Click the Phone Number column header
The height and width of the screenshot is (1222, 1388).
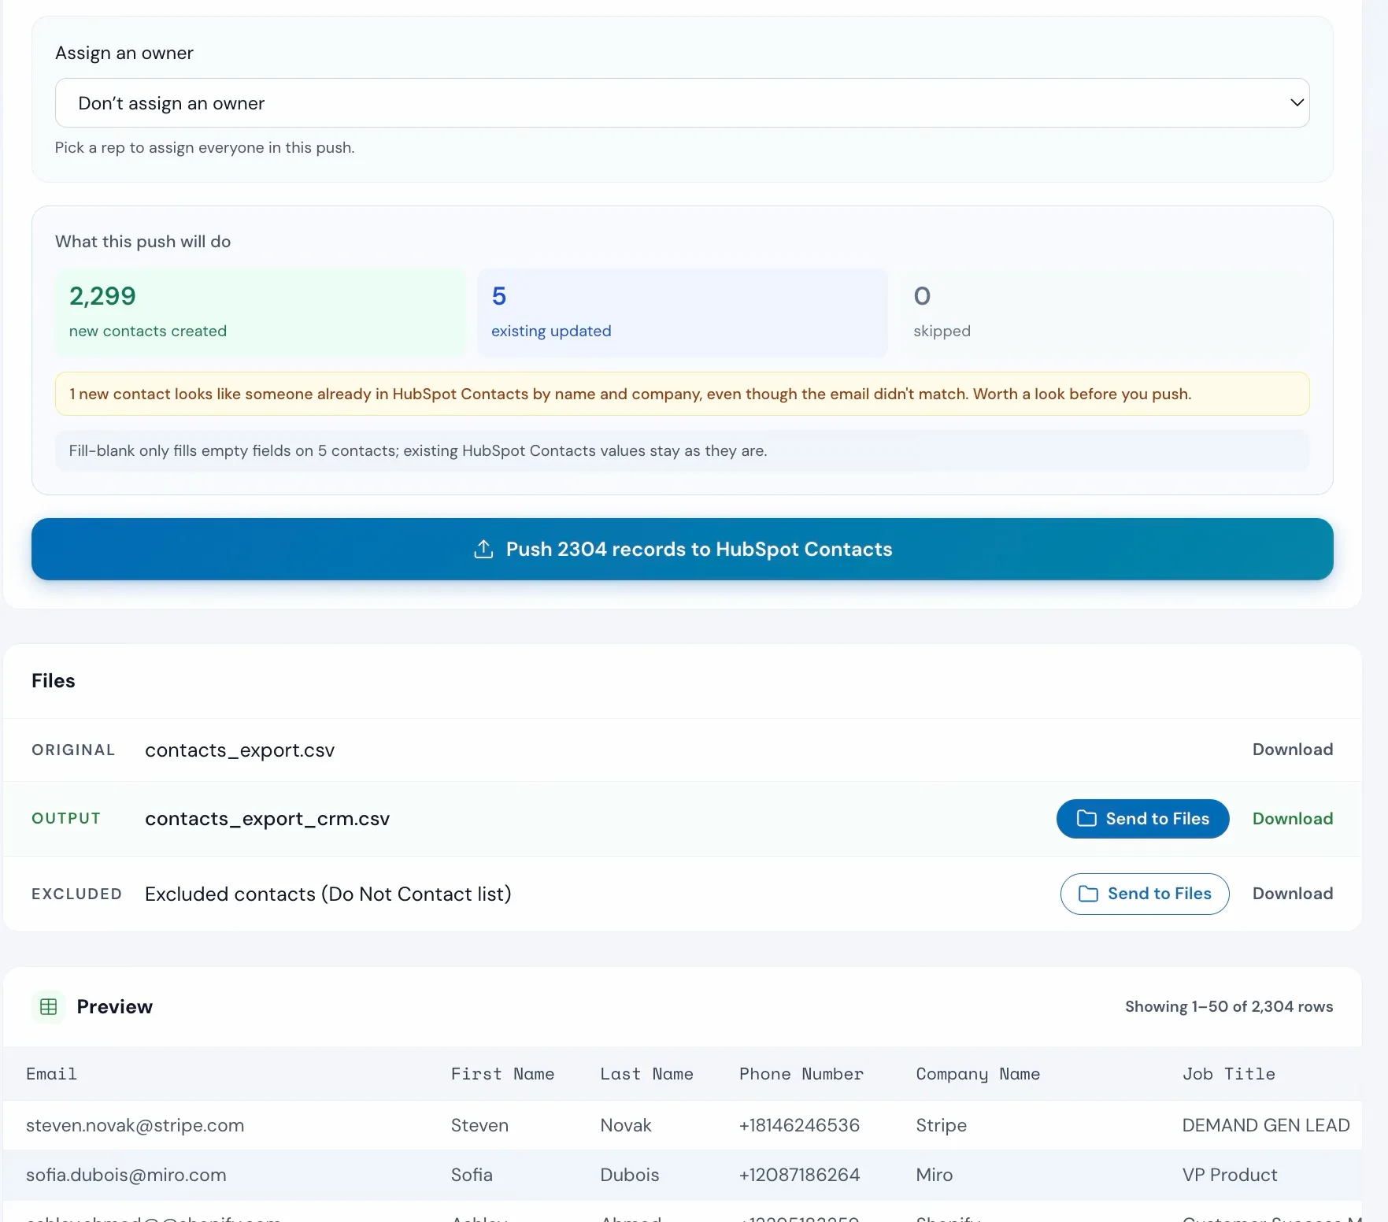tap(801, 1074)
